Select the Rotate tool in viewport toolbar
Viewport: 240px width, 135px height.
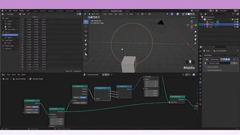pos(86,36)
